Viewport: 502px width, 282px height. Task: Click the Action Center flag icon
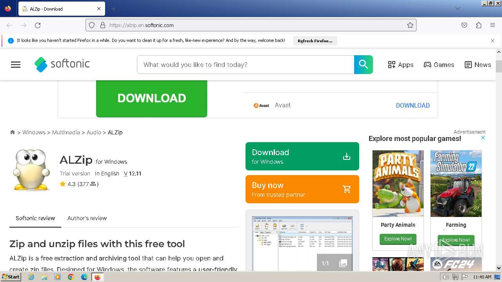click(x=465, y=277)
